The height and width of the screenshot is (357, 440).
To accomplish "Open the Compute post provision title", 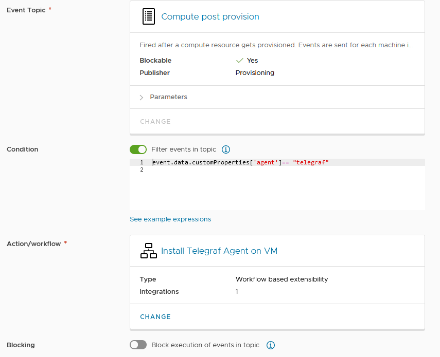I will 210,17.
